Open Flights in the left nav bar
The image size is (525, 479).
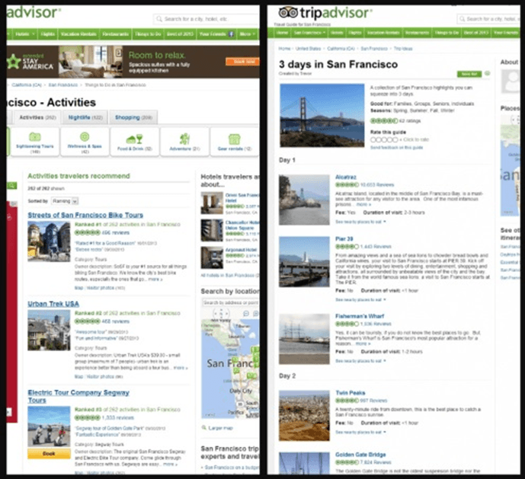coord(47,34)
